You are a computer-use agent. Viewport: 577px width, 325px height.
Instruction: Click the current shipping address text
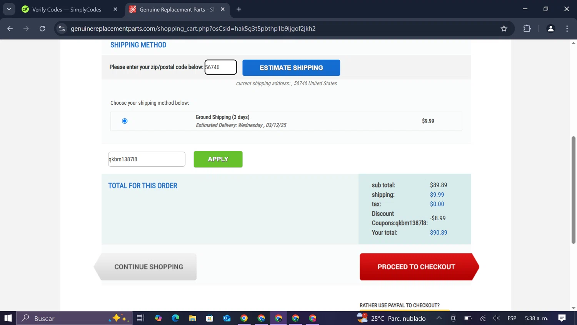[x=287, y=83]
